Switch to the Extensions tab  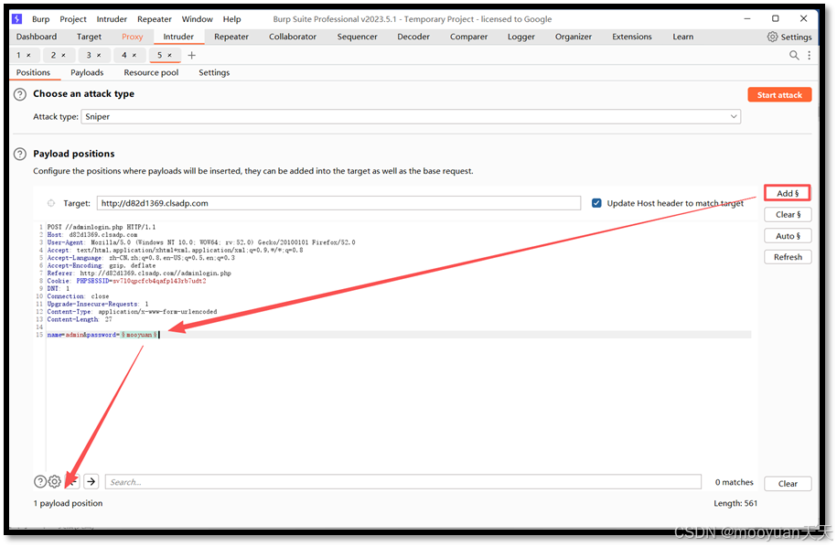(x=631, y=37)
